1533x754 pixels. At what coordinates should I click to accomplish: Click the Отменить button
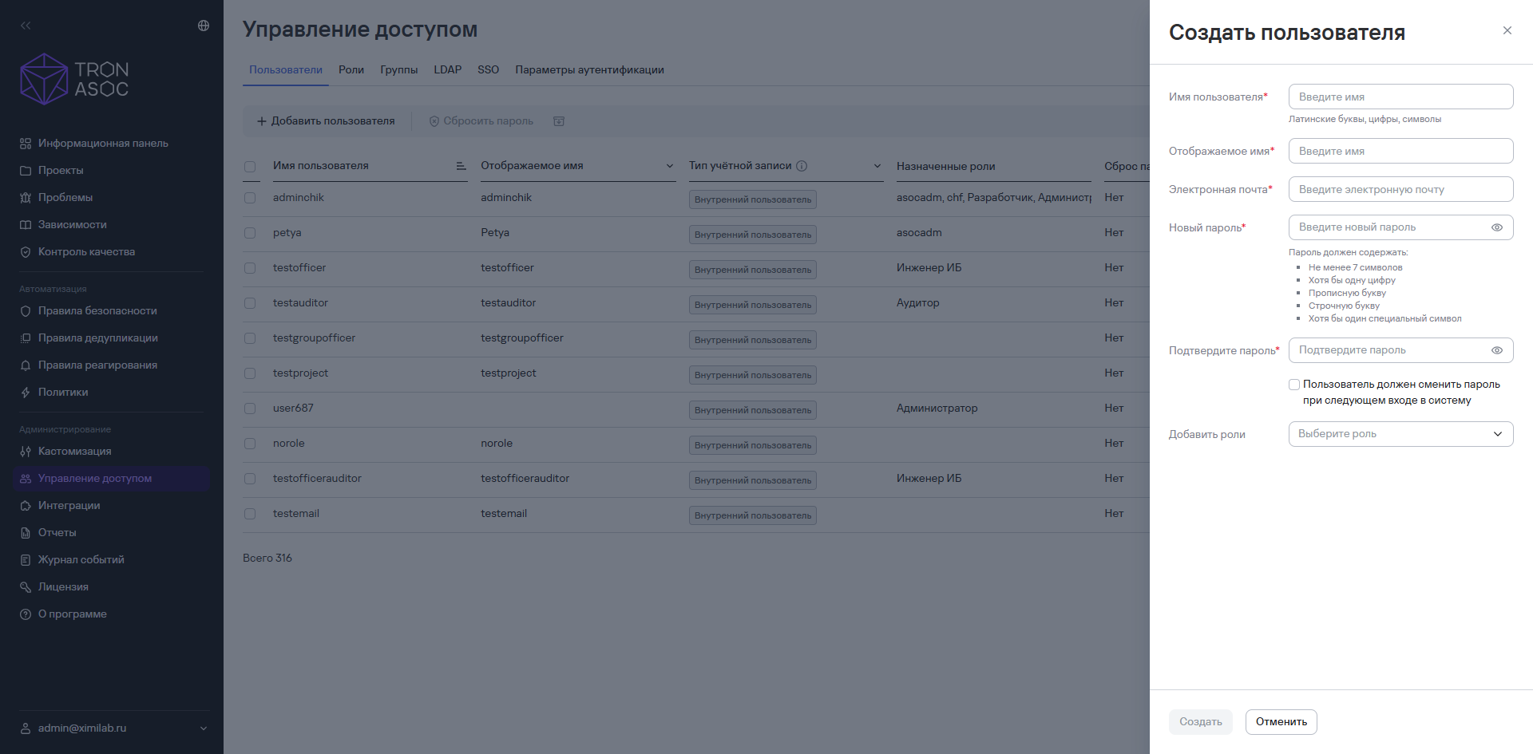1281,722
